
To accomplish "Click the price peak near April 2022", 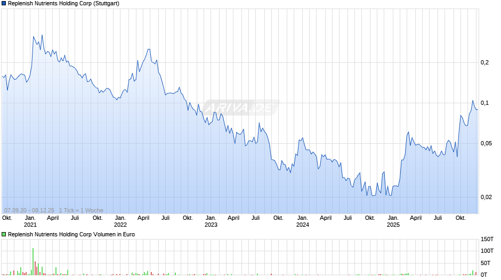I will pyautogui.click(x=149, y=49).
